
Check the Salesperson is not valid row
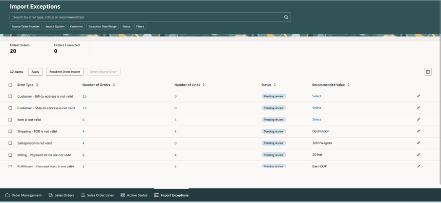point(10,143)
